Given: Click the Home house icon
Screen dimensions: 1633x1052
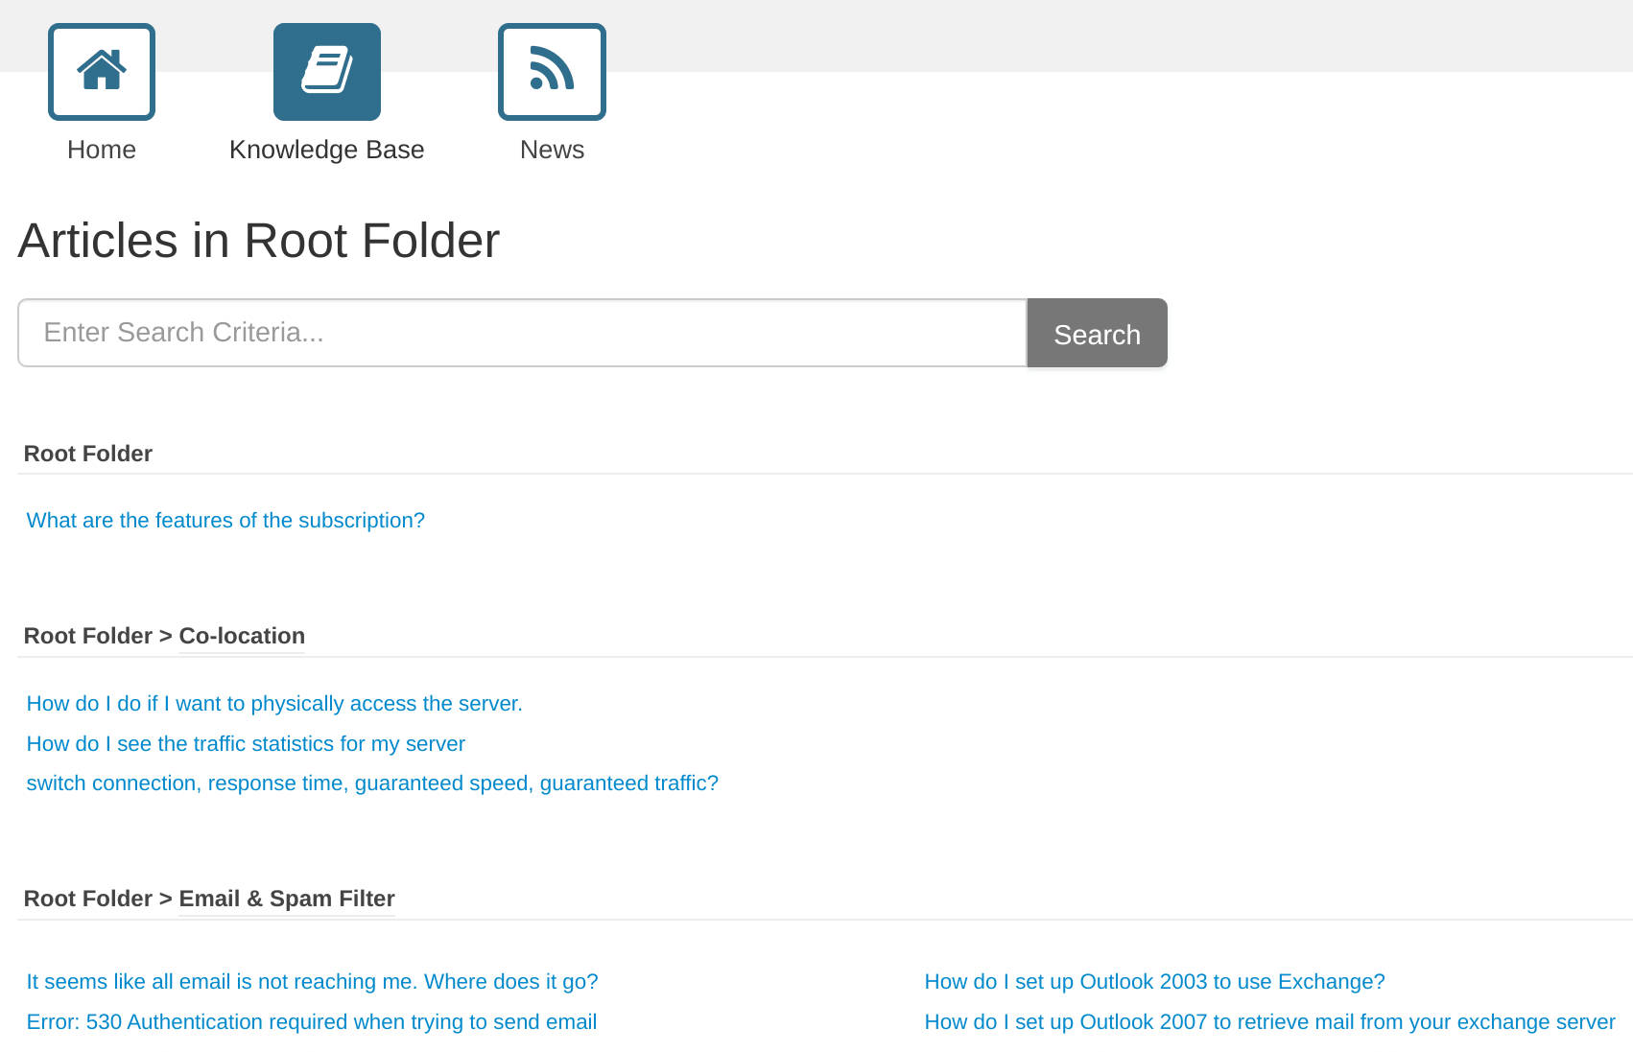Looking at the screenshot, I should [102, 72].
